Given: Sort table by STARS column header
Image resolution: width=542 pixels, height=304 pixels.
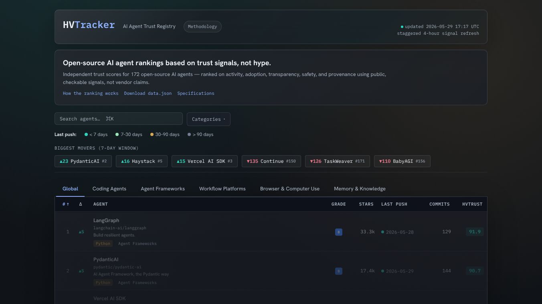Looking at the screenshot, I should coord(366,204).
